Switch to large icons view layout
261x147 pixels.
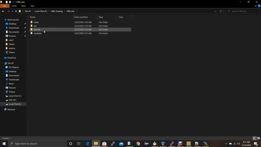[x=258, y=138]
